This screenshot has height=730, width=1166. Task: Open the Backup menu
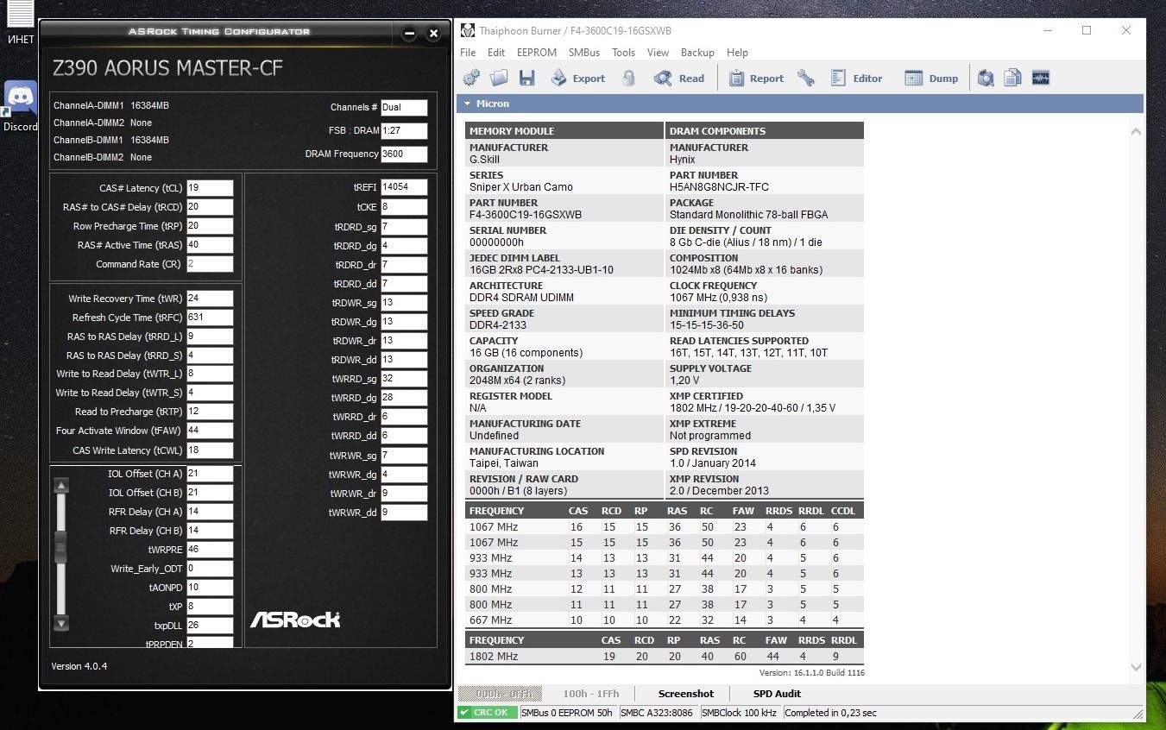(697, 53)
